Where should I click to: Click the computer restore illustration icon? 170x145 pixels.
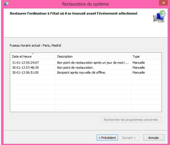(159, 16)
